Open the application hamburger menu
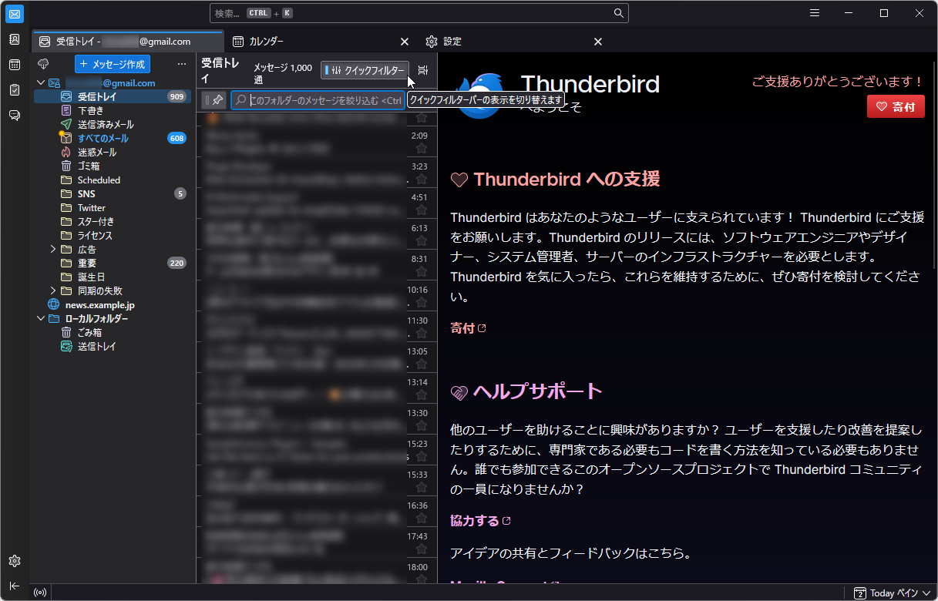 (x=814, y=13)
